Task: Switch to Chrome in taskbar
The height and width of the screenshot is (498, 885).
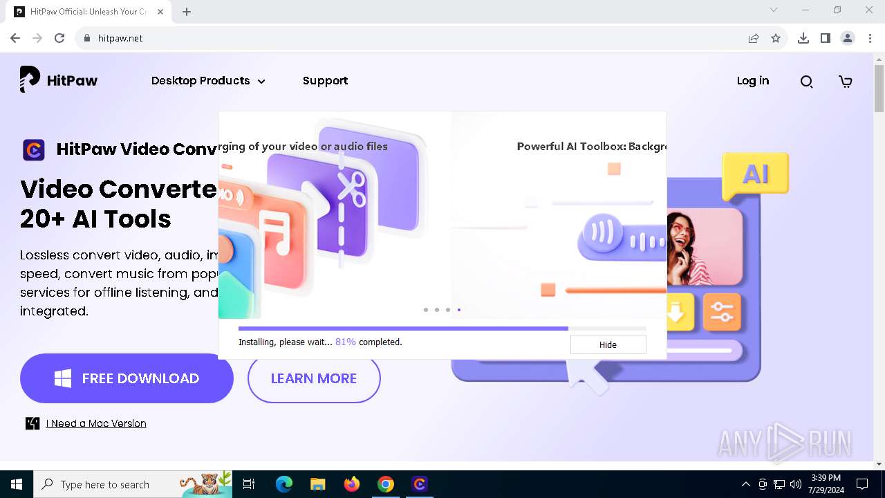Action: pos(386,484)
